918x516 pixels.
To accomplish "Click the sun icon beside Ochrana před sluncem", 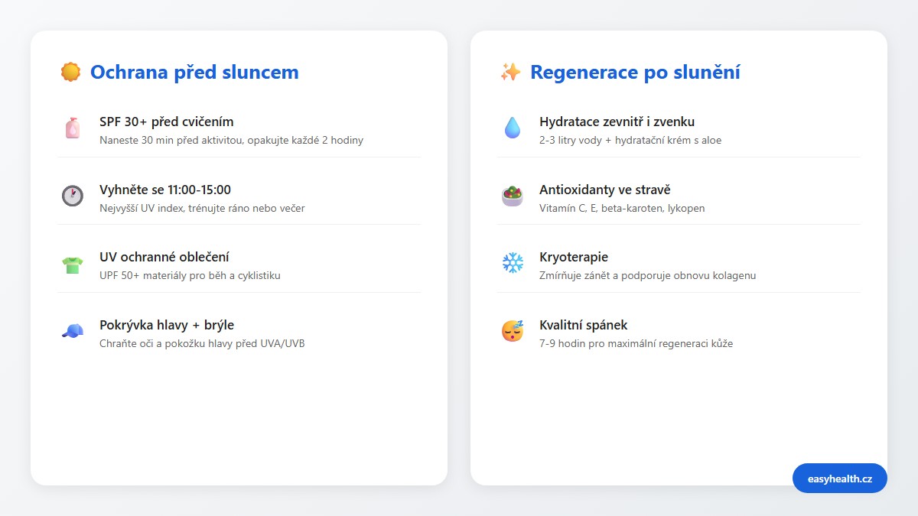I will point(70,72).
